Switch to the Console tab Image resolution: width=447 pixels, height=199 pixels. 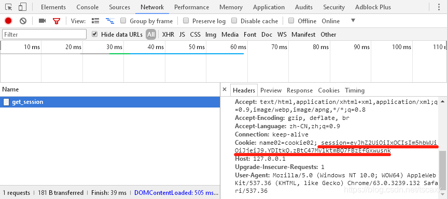pos(88,7)
